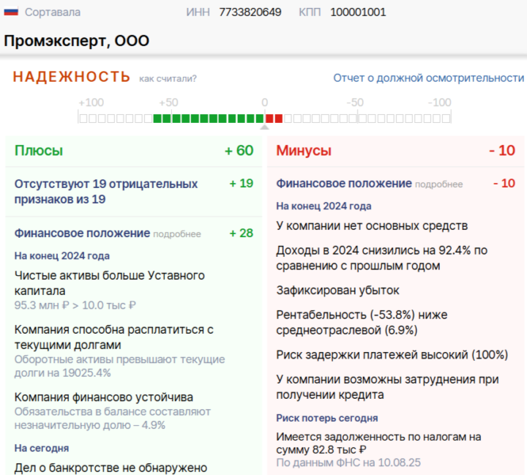Select the city name Сортавала
Screen dimensions: 527x475
click(x=53, y=12)
